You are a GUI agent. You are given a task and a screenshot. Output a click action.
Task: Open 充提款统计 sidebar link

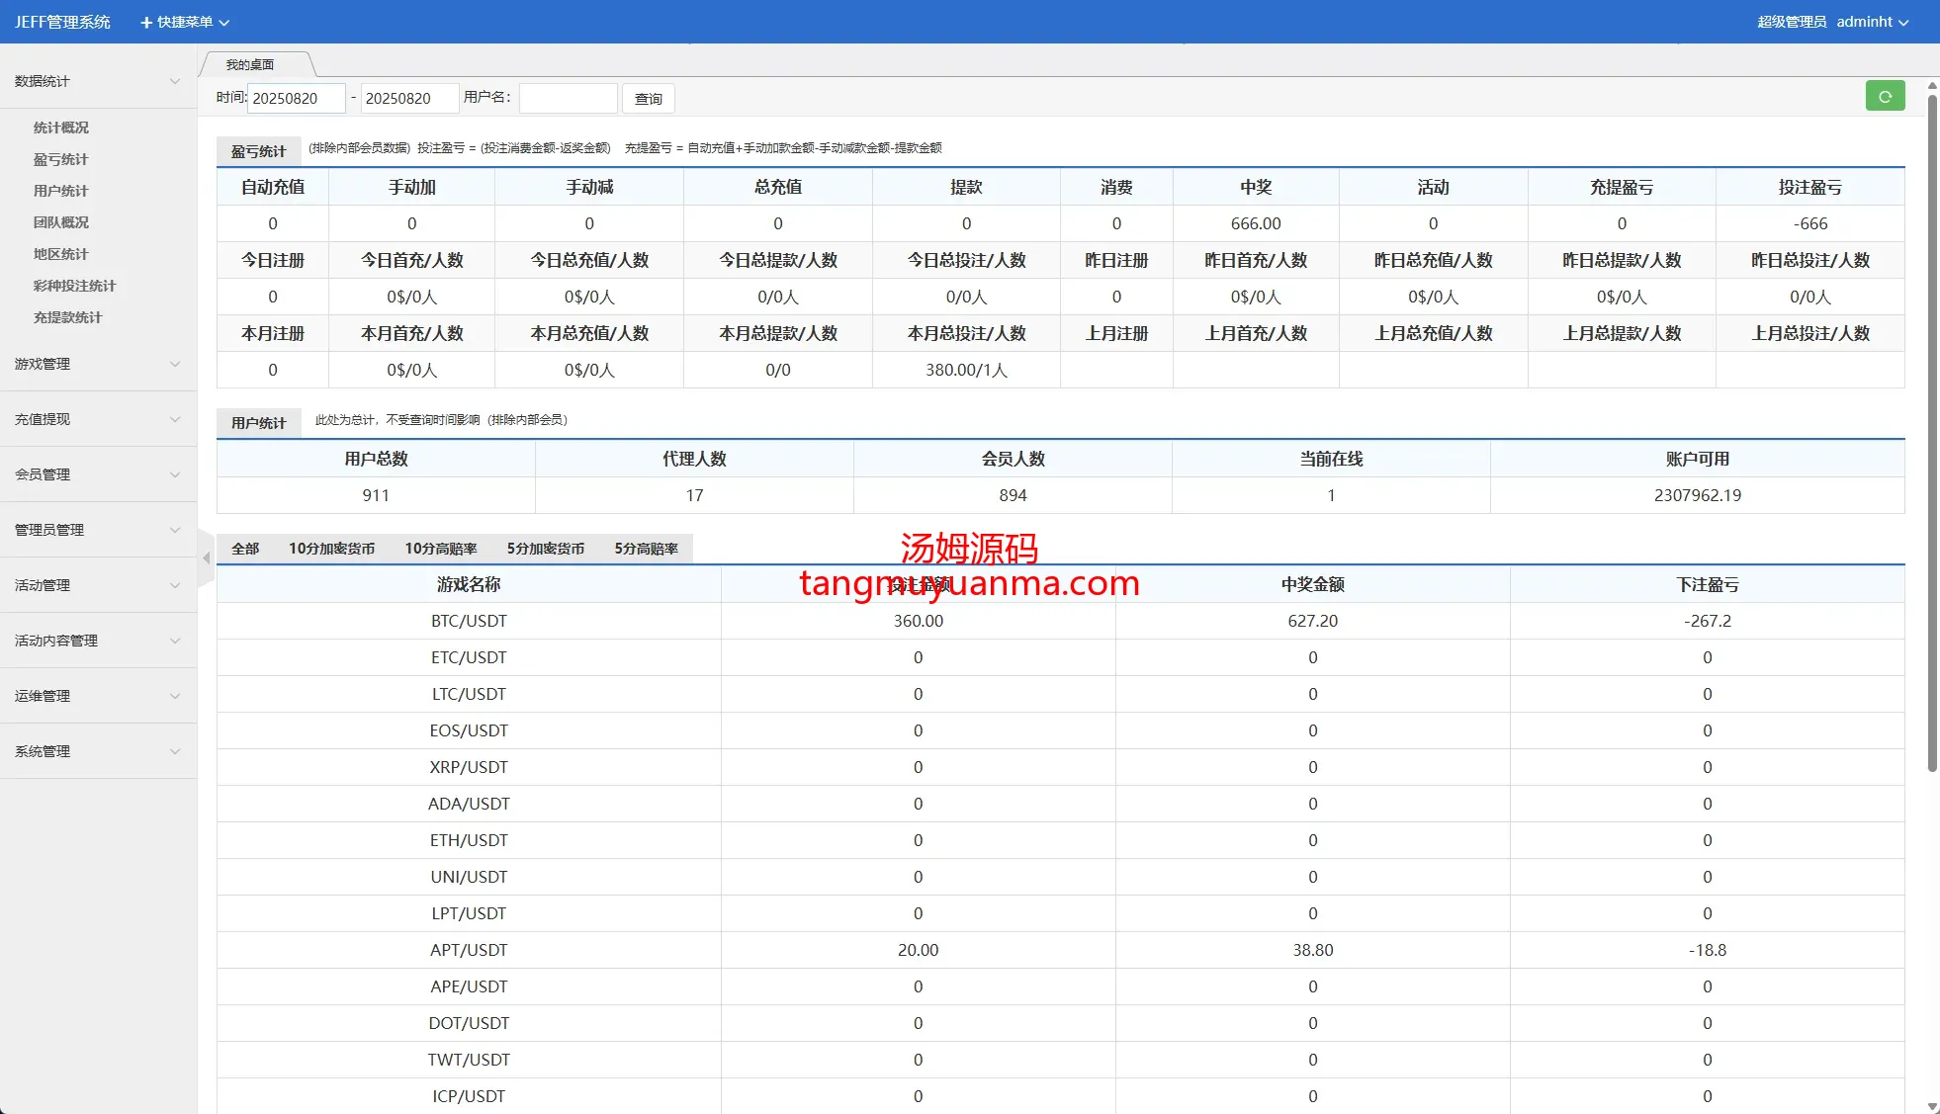(x=67, y=317)
